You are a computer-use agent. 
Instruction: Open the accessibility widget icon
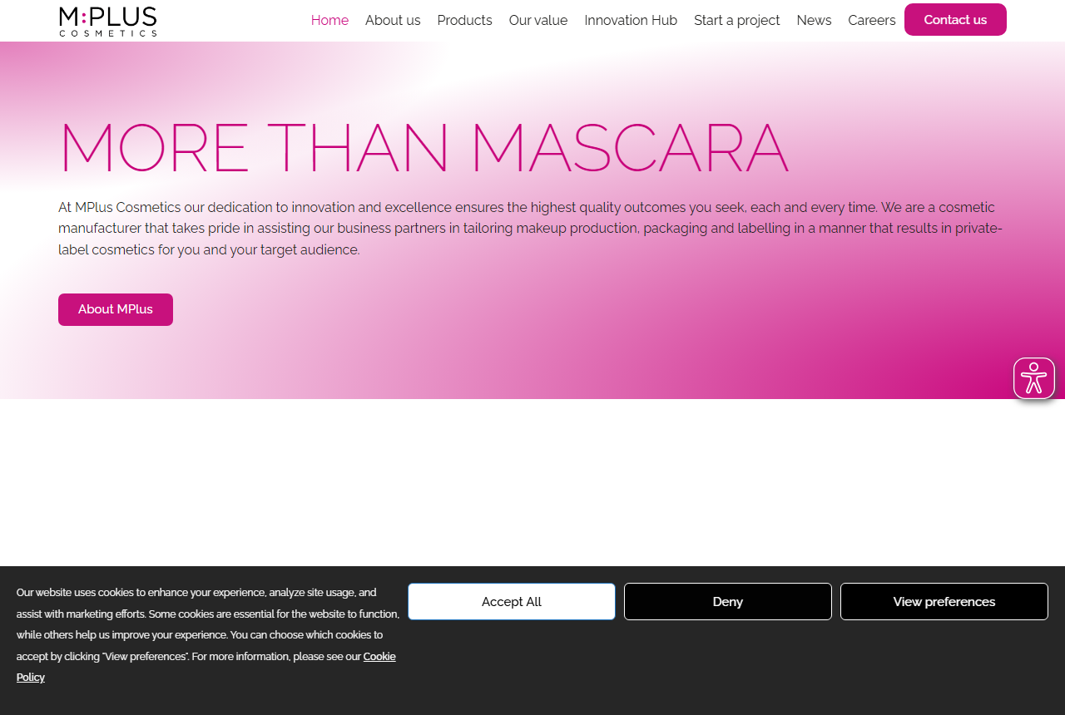tap(1034, 378)
